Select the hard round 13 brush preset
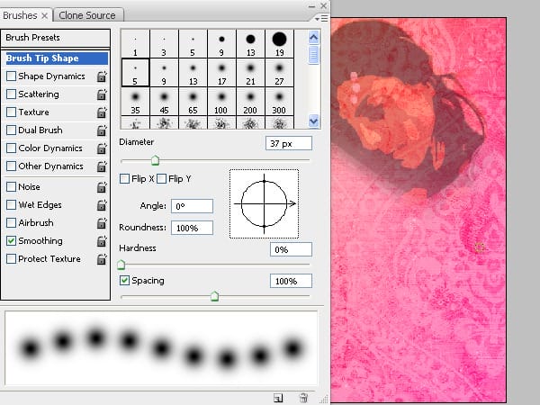Image resolution: width=540 pixels, height=405 pixels. (x=251, y=44)
